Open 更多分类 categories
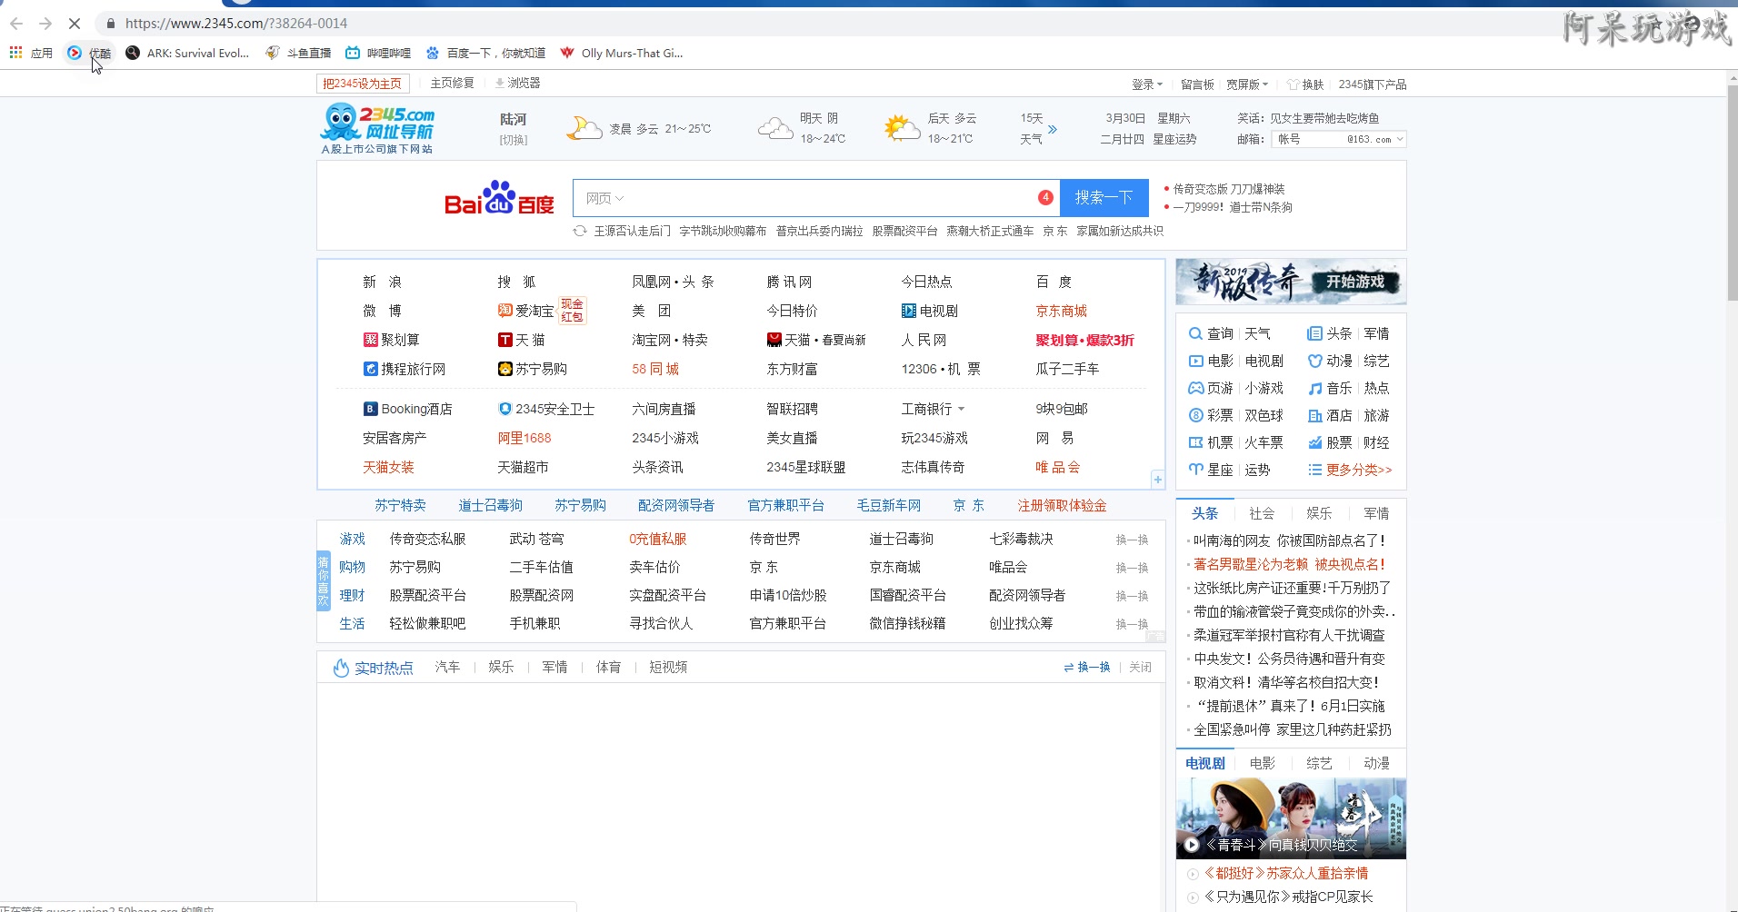 point(1359,470)
